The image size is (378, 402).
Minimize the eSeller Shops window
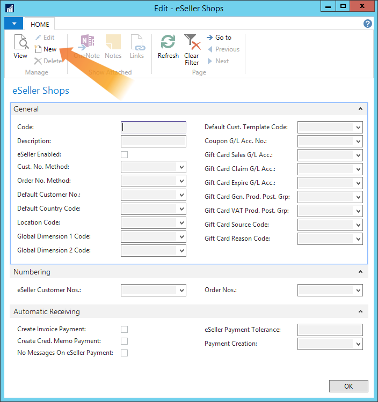coord(328,6)
